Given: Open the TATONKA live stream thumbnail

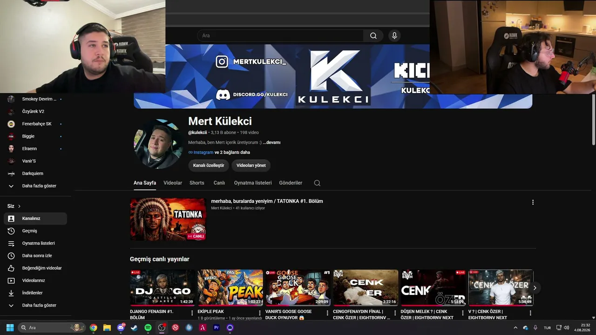Looking at the screenshot, I should (168, 220).
